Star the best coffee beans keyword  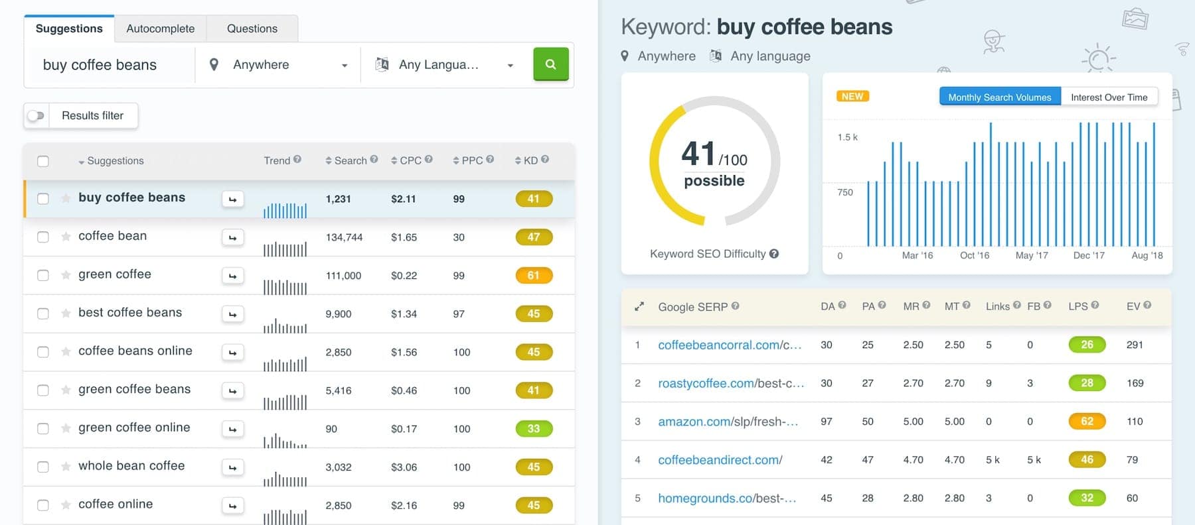click(x=66, y=314)
